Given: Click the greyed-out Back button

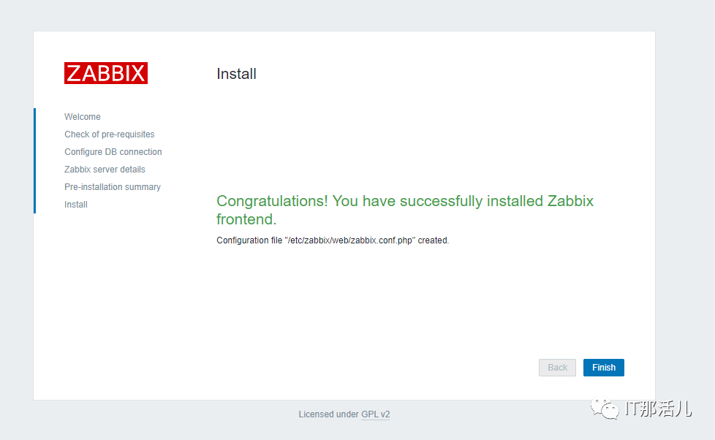Looking at the screenshot, I should 557,368.
